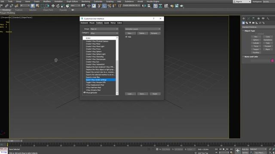Screen dimensions: 275x154
Task: Toggle Percent Snap icon
Action: click(109, 6)
